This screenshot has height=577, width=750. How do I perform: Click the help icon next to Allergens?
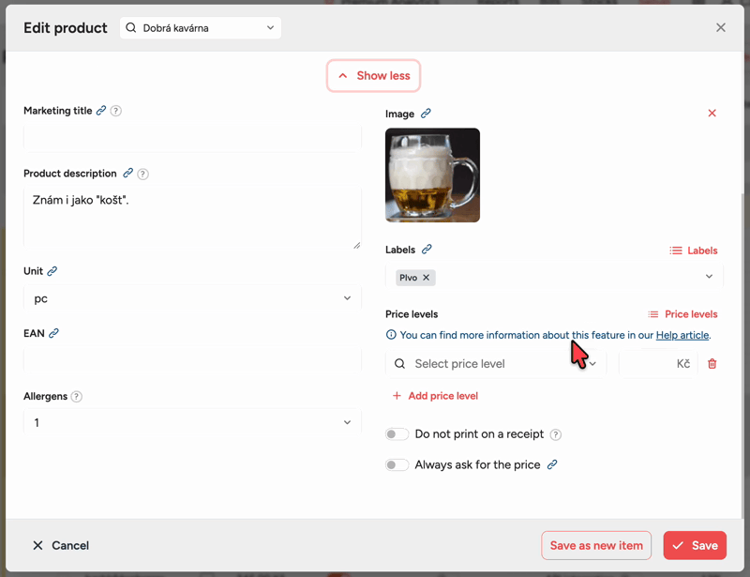pyautogui.click(x=77, y=397)
